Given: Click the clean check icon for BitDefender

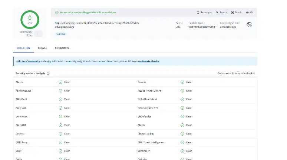Looking at the screenshot, I should 182,116.
